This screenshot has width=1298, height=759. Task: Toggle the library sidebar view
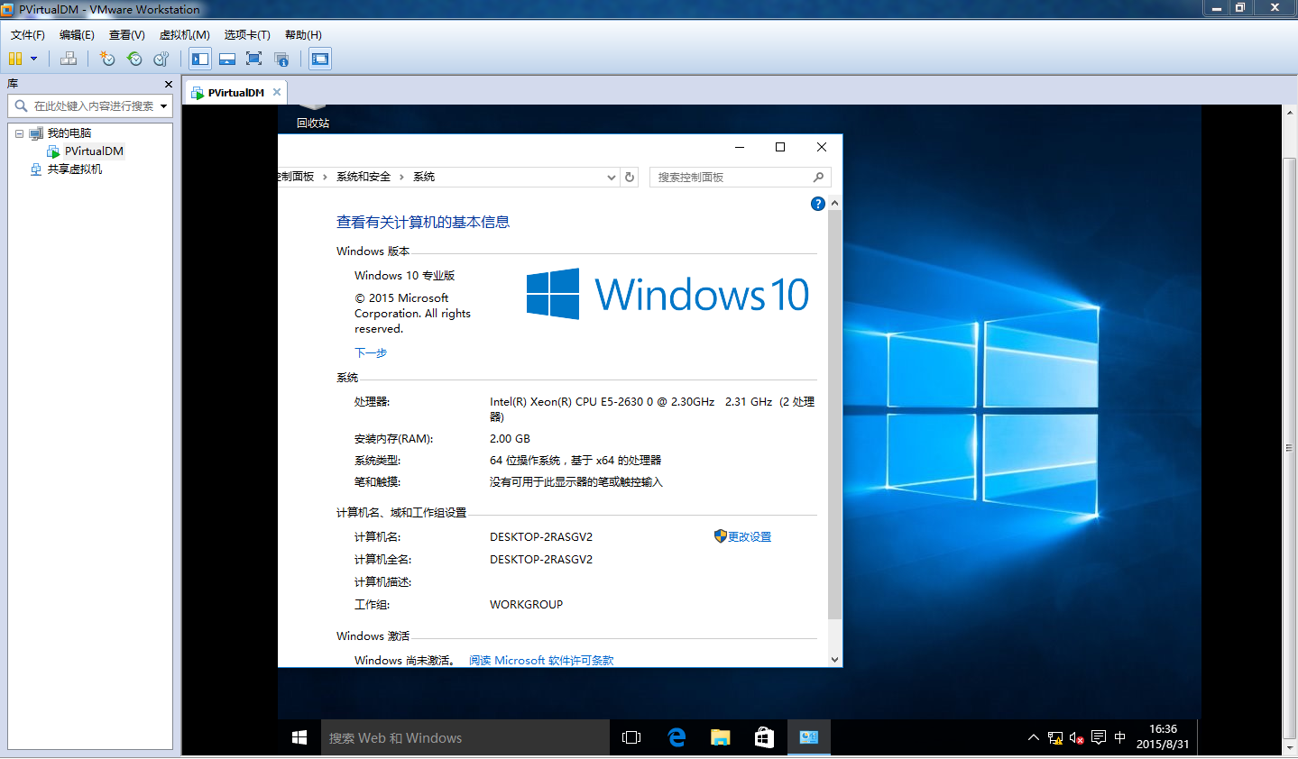coord(200,59)
